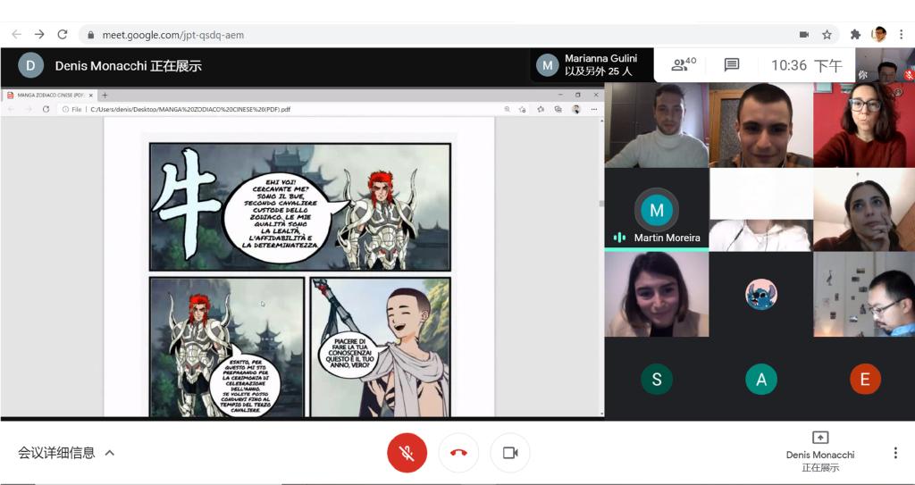
Task: Click the camera permission icon in address bar
Action: [x=804, y=35]
